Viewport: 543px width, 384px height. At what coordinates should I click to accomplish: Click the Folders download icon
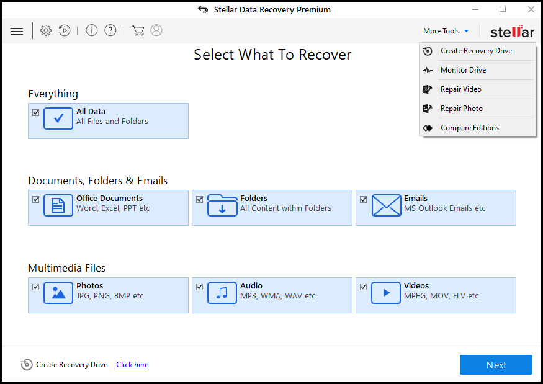222,205
